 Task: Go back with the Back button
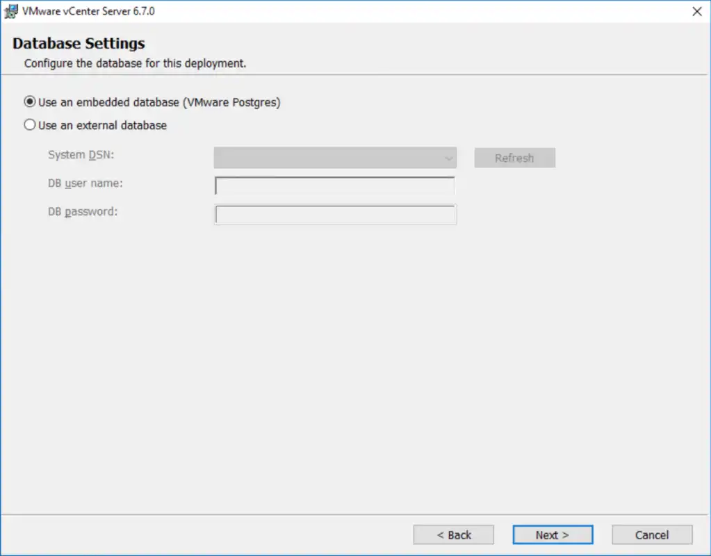coord(453,534)
